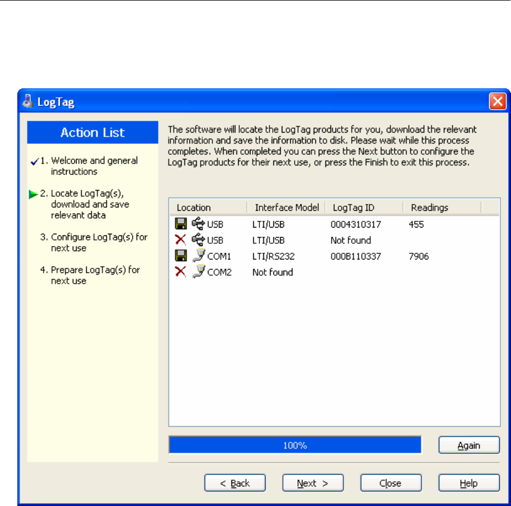Click the COM2 location label
The image size is (511, 506).
point(219,272)
